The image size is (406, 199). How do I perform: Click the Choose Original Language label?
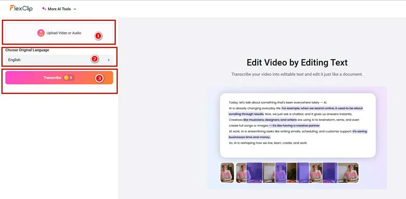pos(27,50)
